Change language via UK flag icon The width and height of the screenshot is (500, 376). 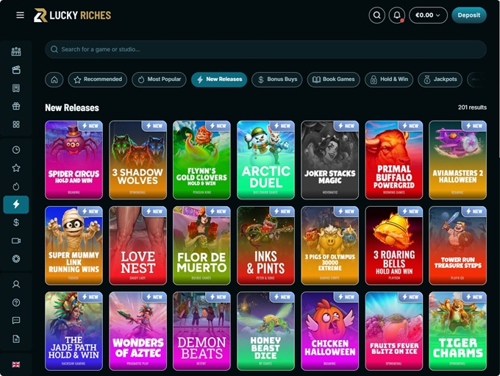pyautogui.click(x=16, y=364)
